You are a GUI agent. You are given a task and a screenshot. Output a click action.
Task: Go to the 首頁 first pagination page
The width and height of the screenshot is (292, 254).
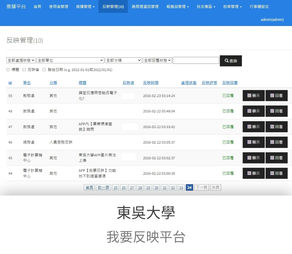[89, 188]
